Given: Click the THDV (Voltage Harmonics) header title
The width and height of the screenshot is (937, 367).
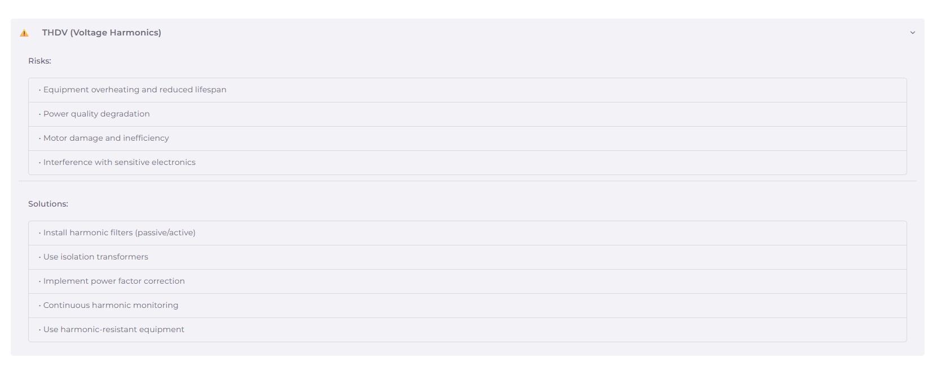Looking at the screenshot, I should pyautogui.click(x=101, y=33).
